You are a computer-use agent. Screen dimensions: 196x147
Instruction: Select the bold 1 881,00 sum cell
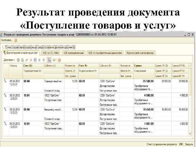coord(144,124)
